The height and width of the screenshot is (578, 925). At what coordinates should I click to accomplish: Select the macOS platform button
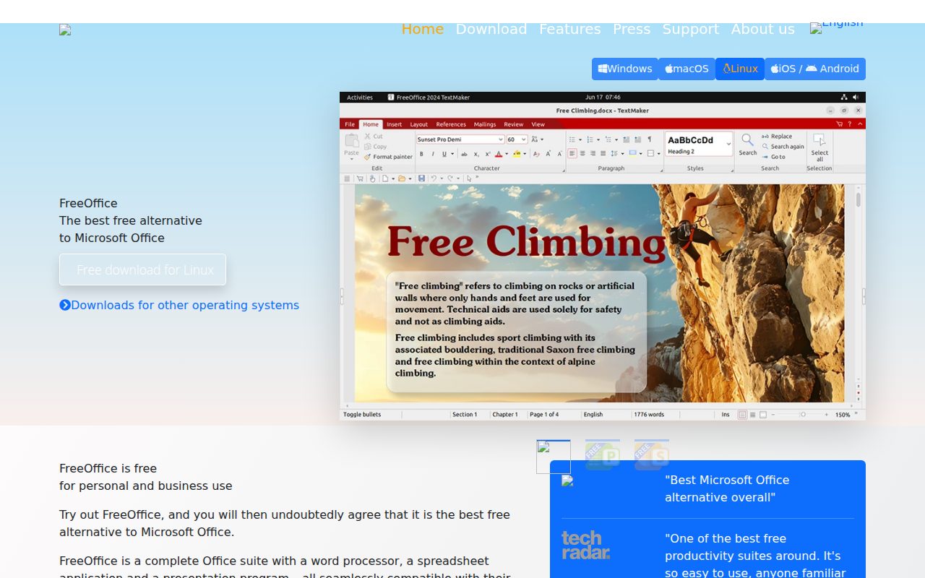coord(687,69)
